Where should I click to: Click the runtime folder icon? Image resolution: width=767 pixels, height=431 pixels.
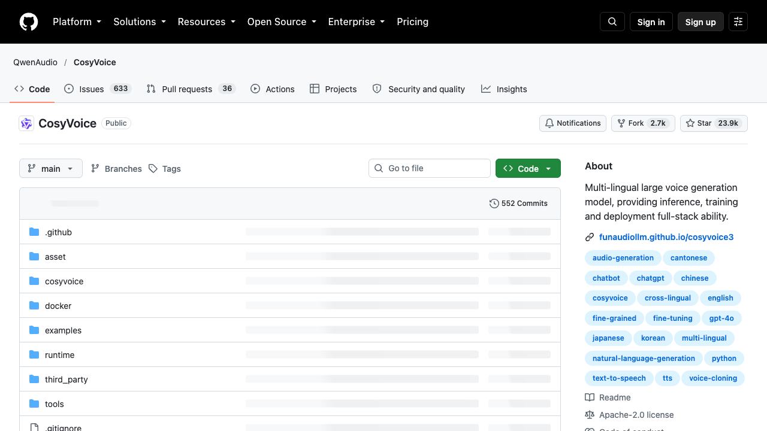pyautogui.click(x=34, y=354)
